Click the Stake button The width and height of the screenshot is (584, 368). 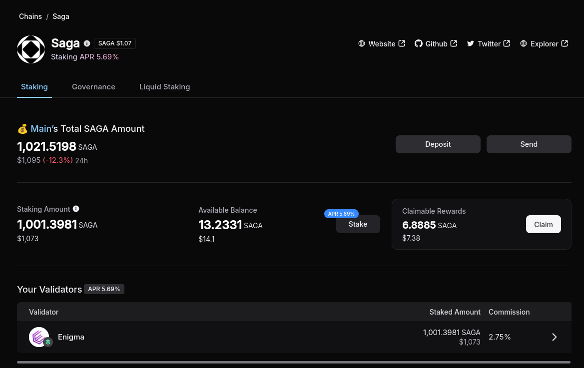click(358, 224)
